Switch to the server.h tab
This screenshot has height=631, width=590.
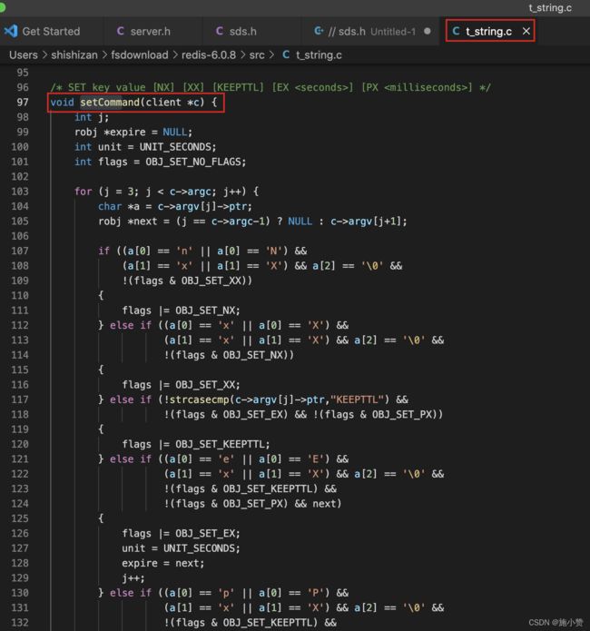150,32
